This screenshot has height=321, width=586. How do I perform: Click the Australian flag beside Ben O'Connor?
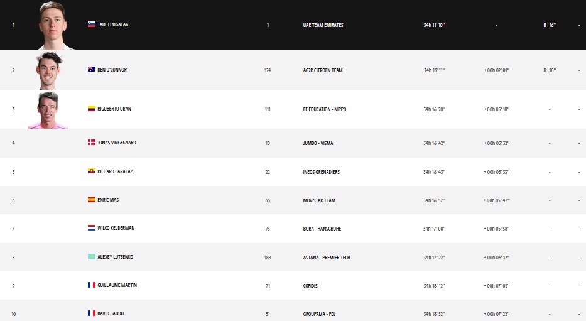pos(91,70)
